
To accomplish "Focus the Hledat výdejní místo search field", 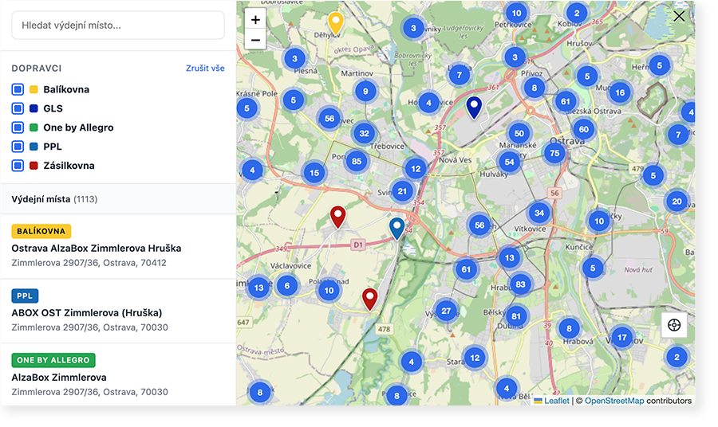I will tap(118, 25).
